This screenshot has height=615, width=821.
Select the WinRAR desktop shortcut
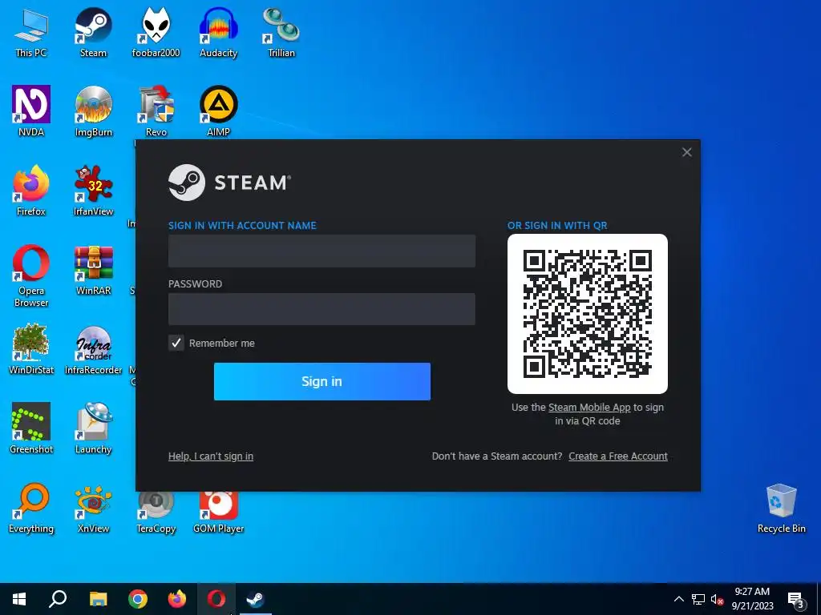pos(93,271)
